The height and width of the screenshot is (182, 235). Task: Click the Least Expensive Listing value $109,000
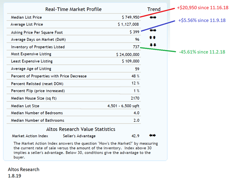tap(130, 61)
